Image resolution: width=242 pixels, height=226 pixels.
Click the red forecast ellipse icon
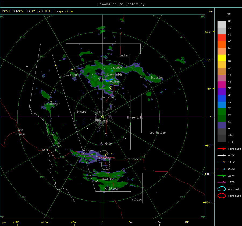(222, 196)
